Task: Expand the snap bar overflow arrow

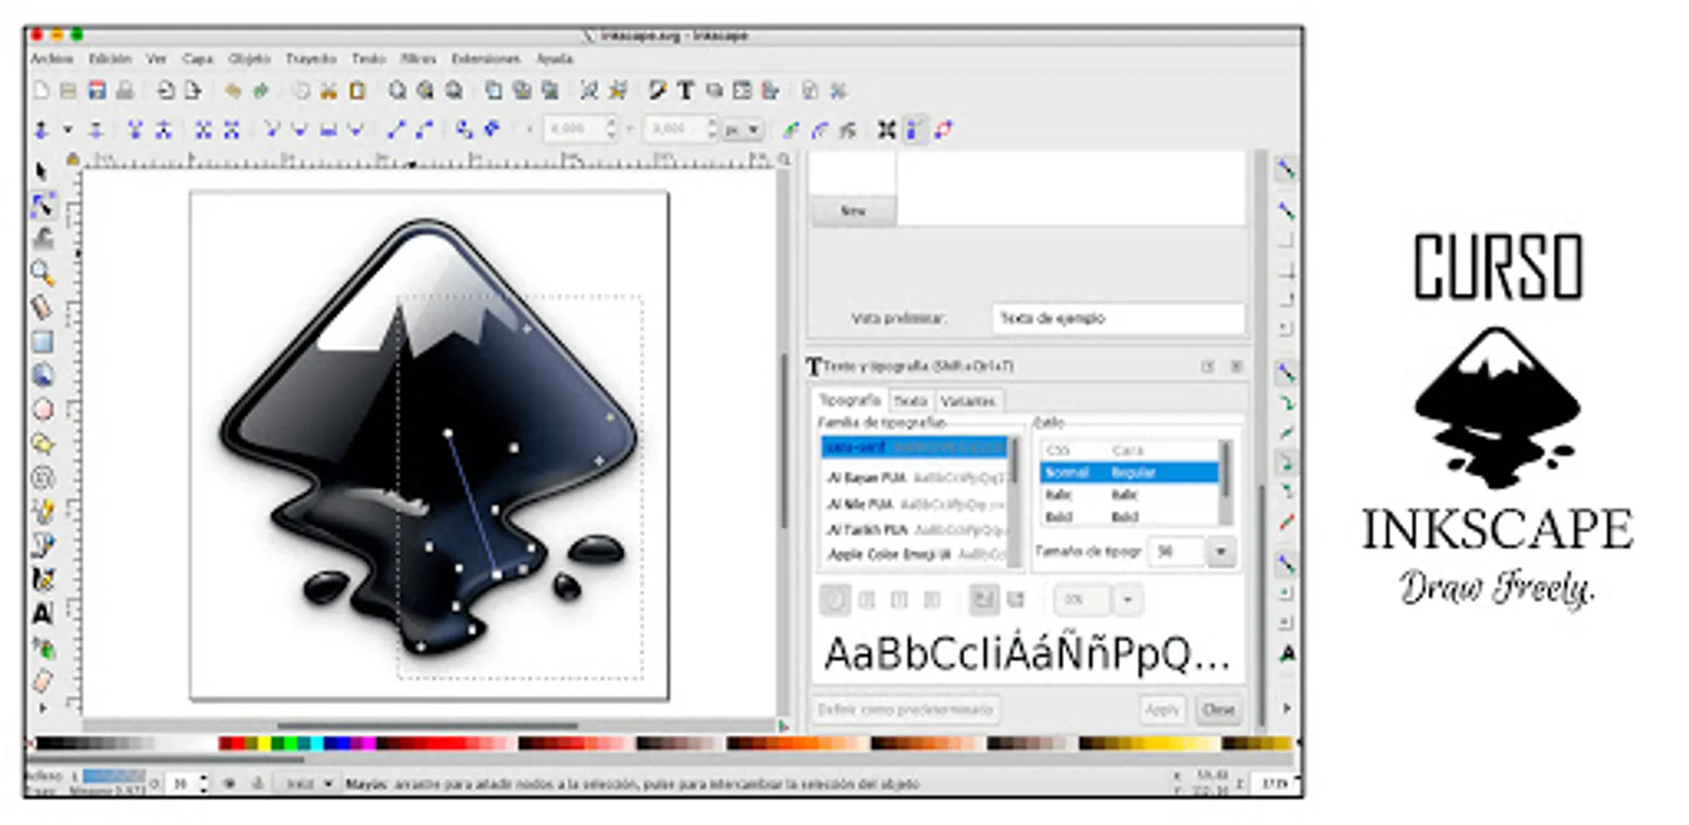Action: (x=1287, y=709)
